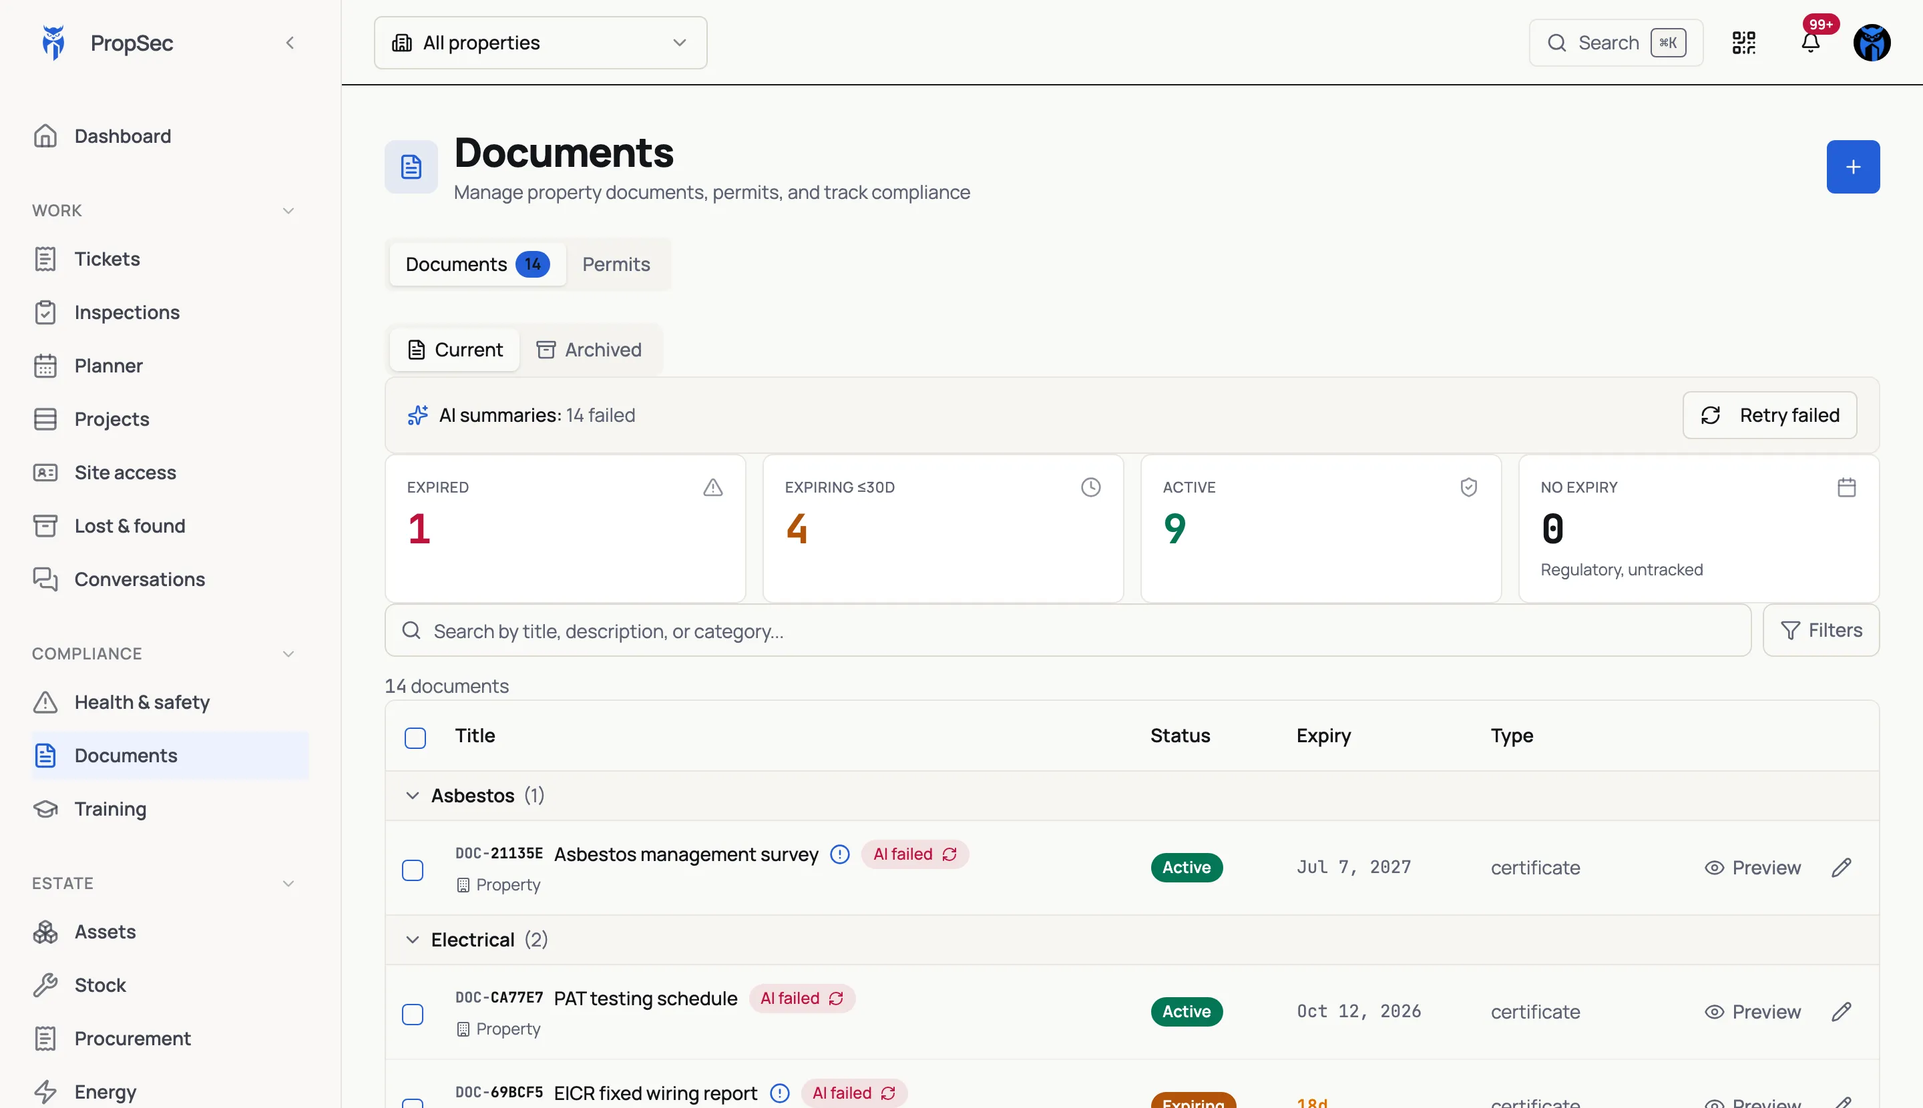Viewport: 1923px width, 1108px height.
Task: Select all documents with header checkbox
Action: [x=415, y=738]
